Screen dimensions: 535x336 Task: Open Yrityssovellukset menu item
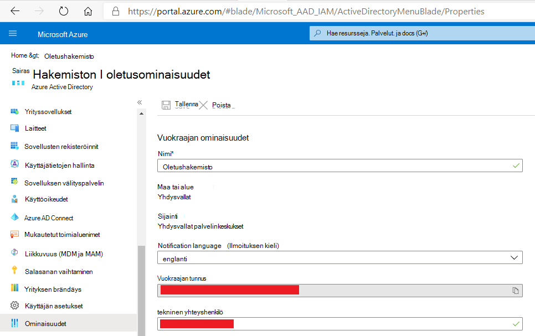48,112
